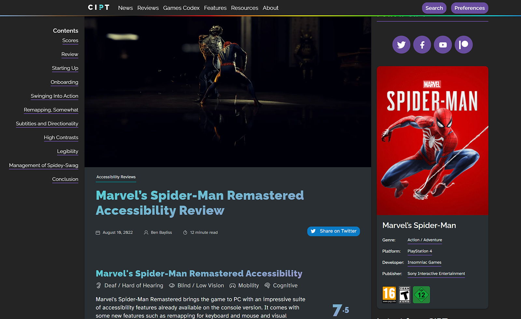Click the article title heading
Viewport: 521px width, 319px height.
click(x=200, y=203)
